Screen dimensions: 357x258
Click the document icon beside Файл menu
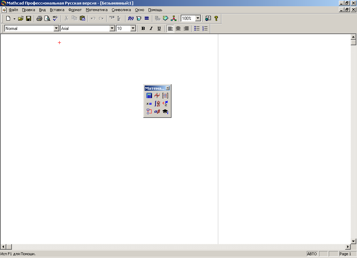point(4,10)
